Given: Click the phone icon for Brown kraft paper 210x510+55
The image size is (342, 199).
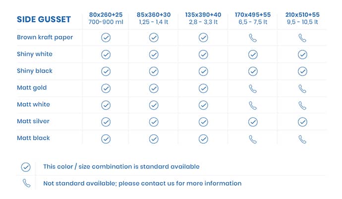Looking at the screenshot, I should [302, 38].
